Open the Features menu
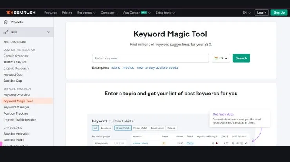This screenshot has width=290, height=162. coord(51,13)
